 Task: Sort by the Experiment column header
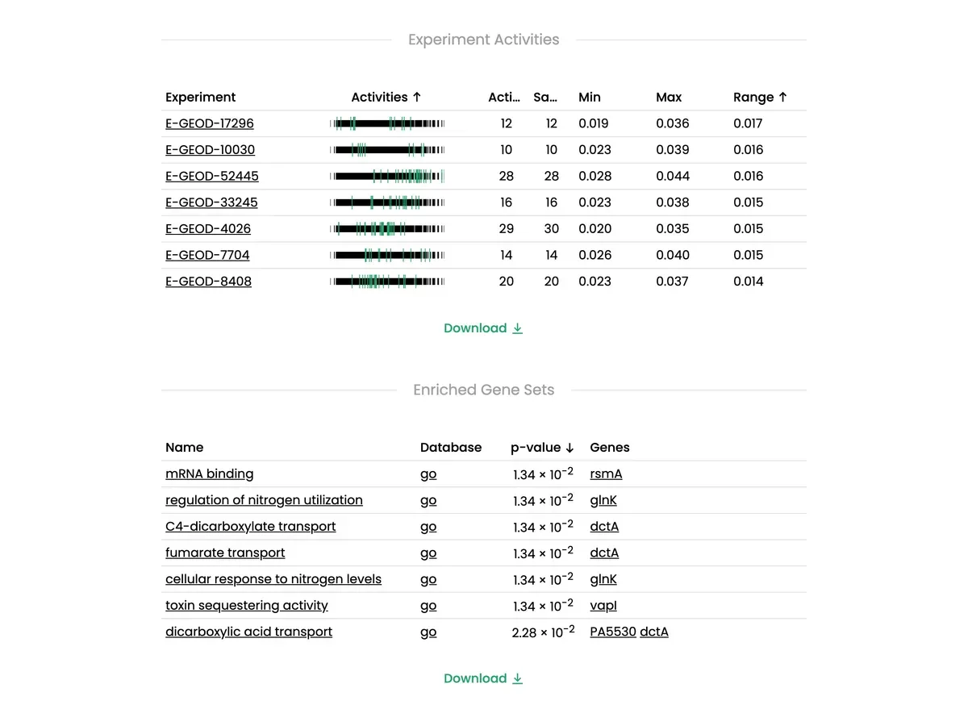tap(201, 97)
